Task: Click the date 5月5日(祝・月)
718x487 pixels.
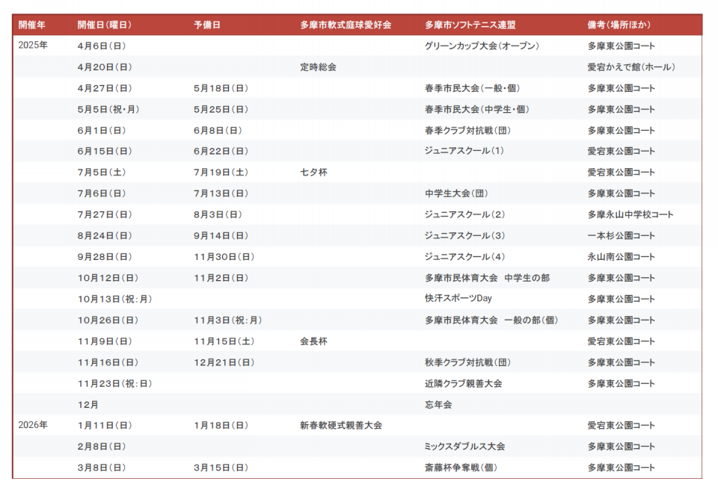Action: coord(108,109)
